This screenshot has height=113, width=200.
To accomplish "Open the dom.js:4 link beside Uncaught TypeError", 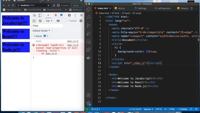I will (73, 45).
